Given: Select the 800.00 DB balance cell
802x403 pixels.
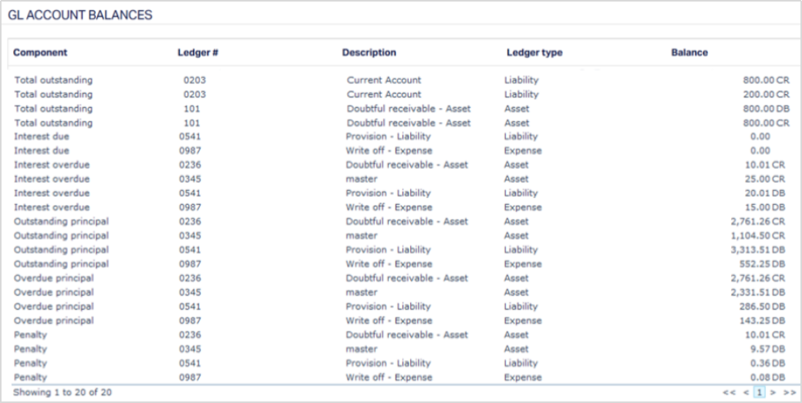Looking at the screenshot, I should click(761, 109).
